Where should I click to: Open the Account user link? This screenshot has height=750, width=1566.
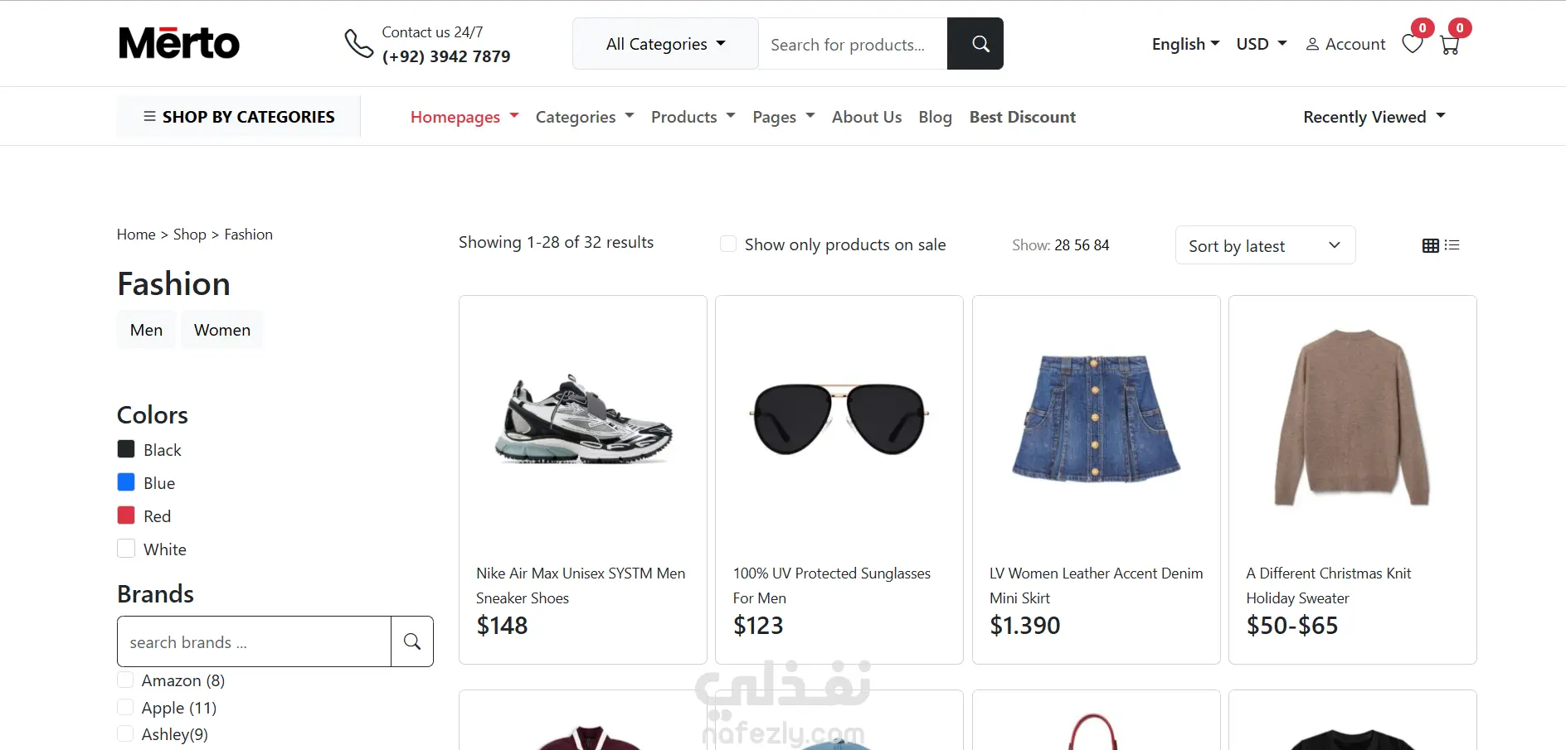[1345, 44]
